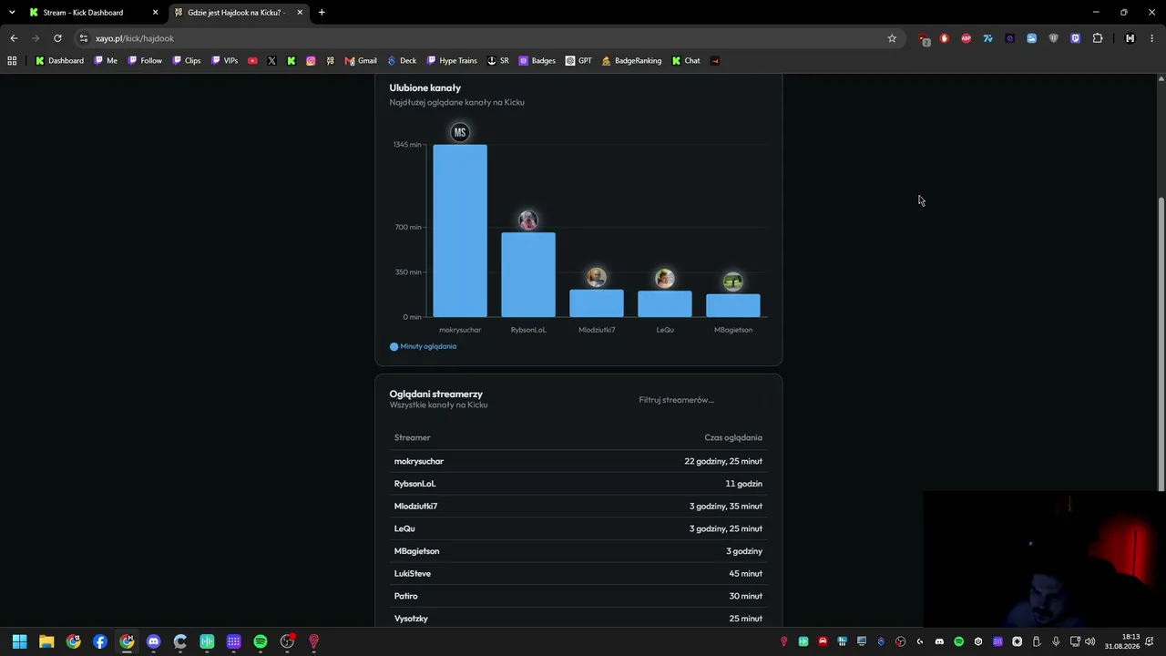Open the VIPs bookmark
The width and height of the screenshot is (1166, 656).
tap(224, 61)
